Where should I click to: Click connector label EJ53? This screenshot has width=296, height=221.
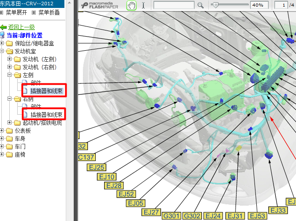(x=258, y=216)
